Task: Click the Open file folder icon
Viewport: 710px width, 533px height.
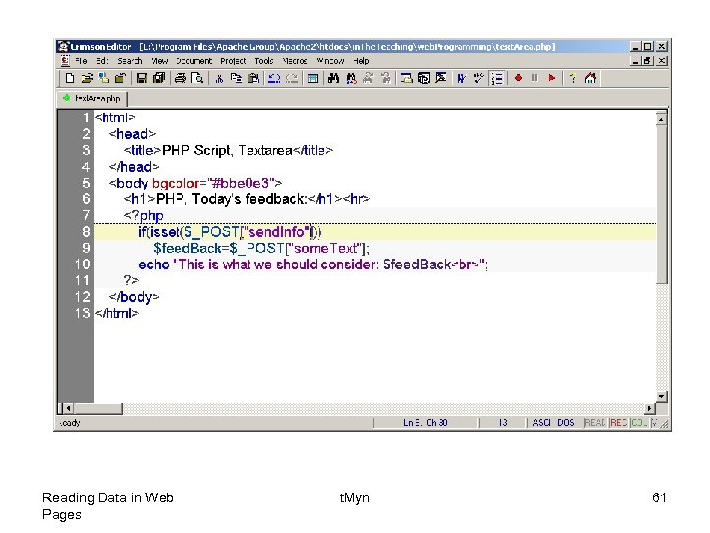Action: [87, 78]
